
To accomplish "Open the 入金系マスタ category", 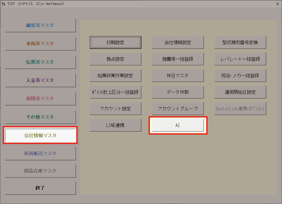I will [40, 80].
